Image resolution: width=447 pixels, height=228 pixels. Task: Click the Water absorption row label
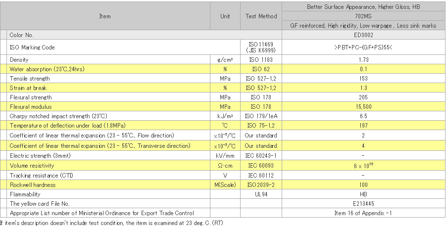click(47, 69)
